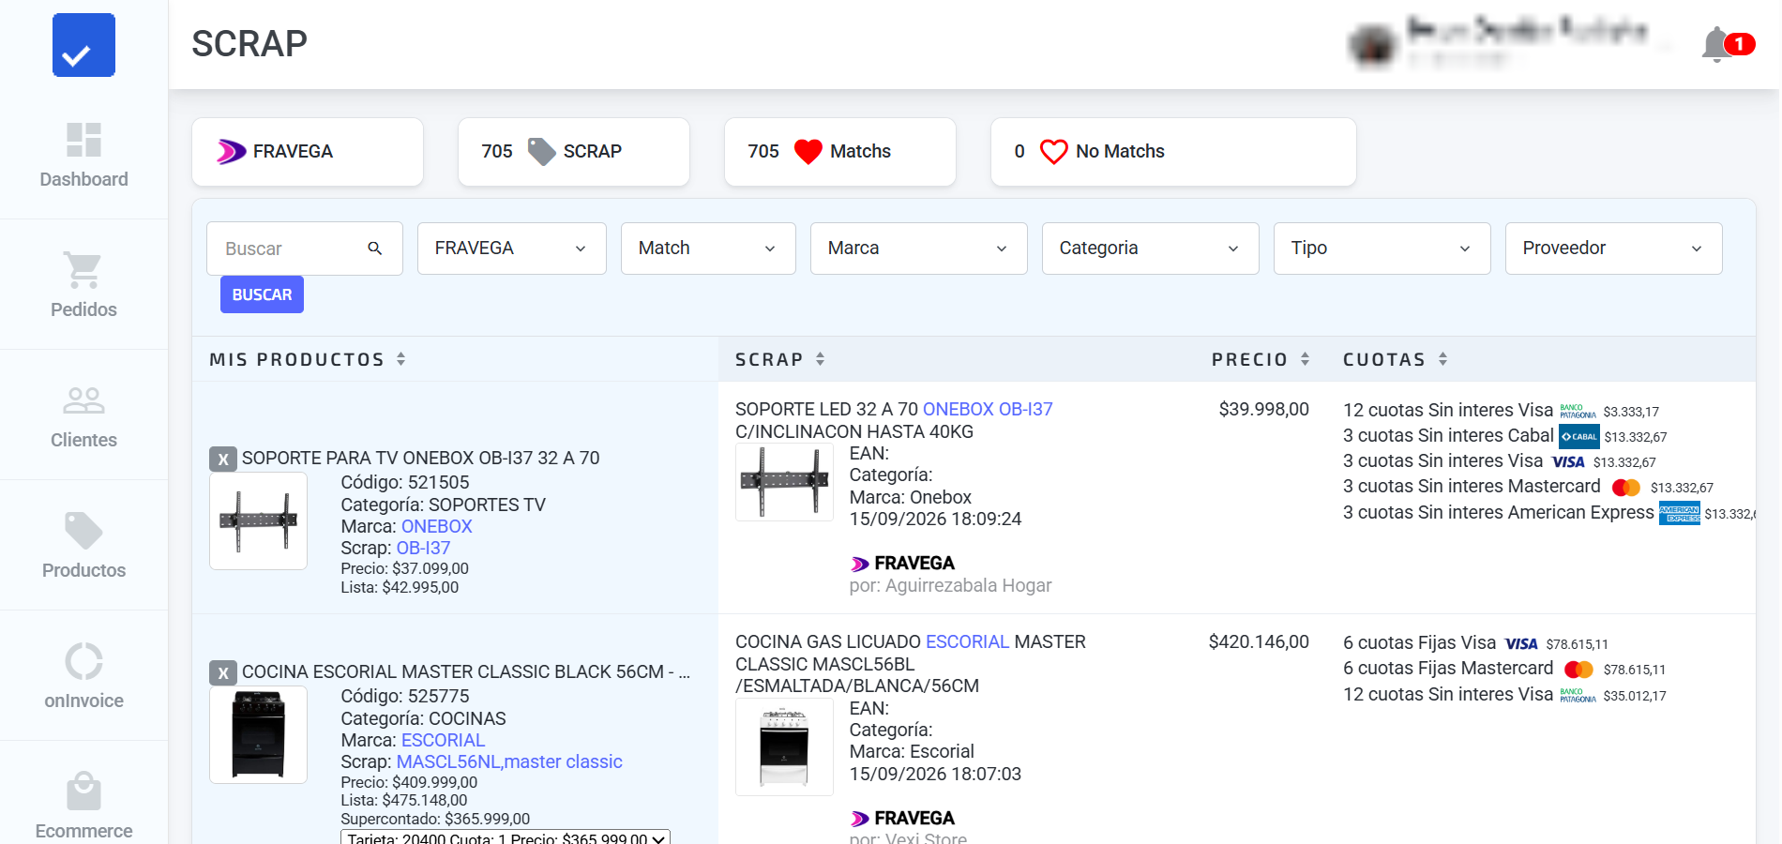
Task: Open MASCL56NL,master classic scrap link
Action: pyautogui.click(x=509, y=761)
